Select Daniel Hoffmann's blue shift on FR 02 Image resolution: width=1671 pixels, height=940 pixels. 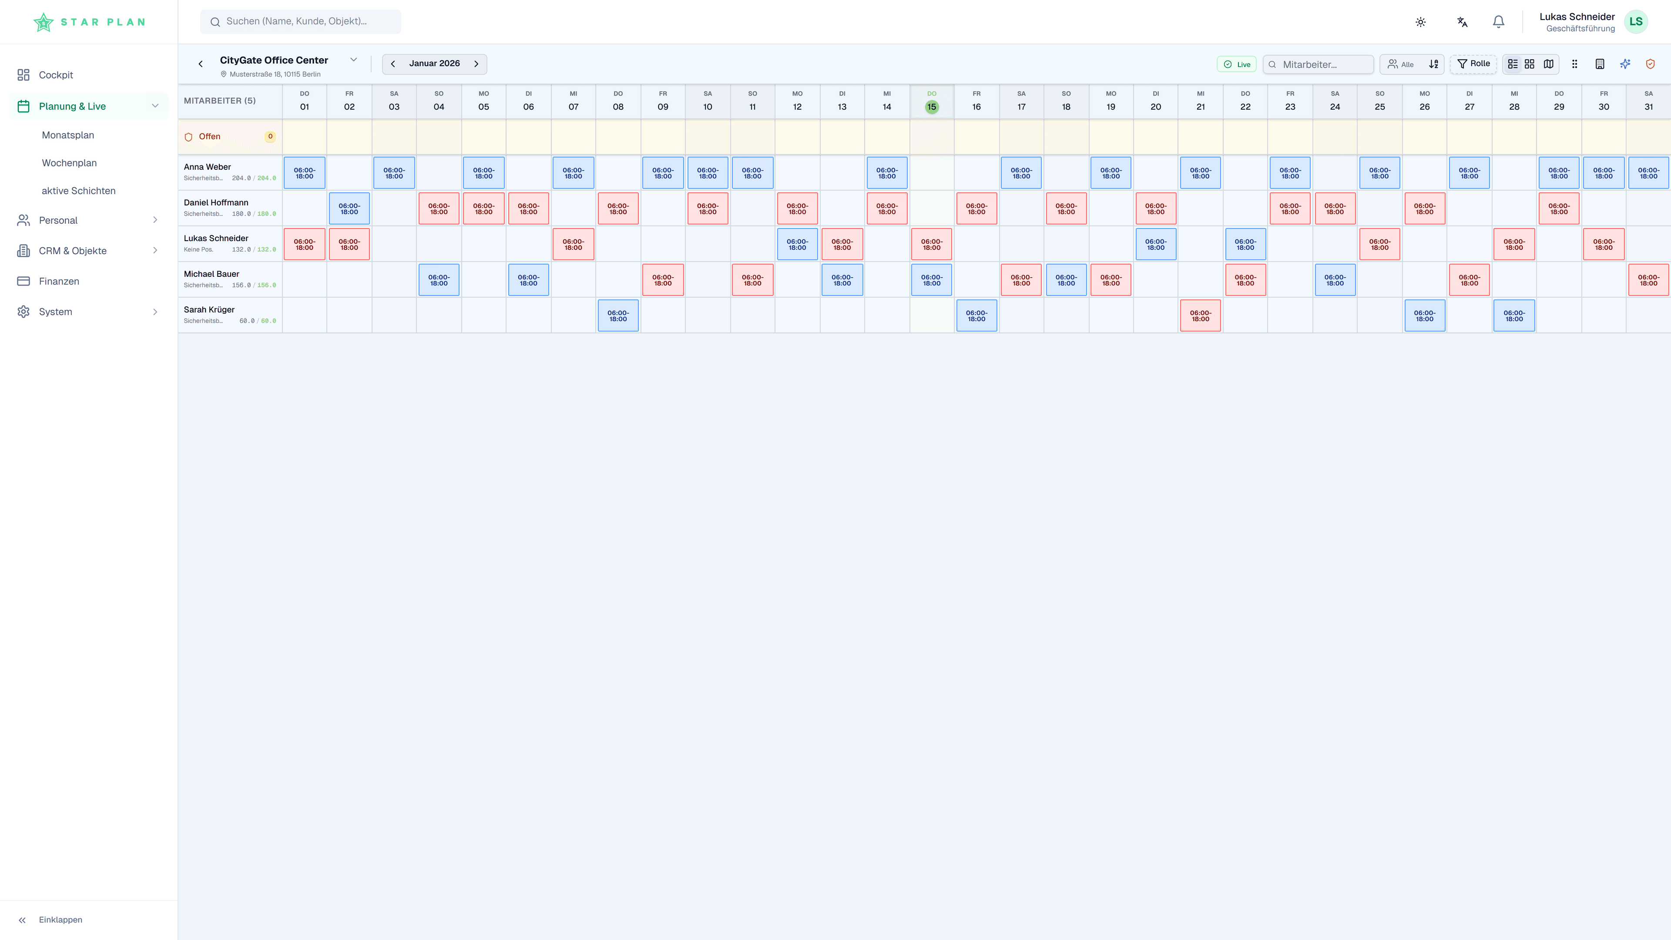point(349,208)
